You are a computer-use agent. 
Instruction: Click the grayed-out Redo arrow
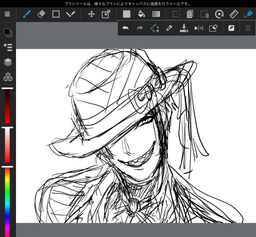(140, 28)
